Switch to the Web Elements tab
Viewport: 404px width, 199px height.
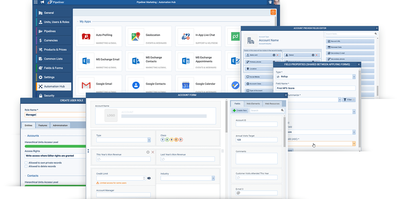click(253, 104)
